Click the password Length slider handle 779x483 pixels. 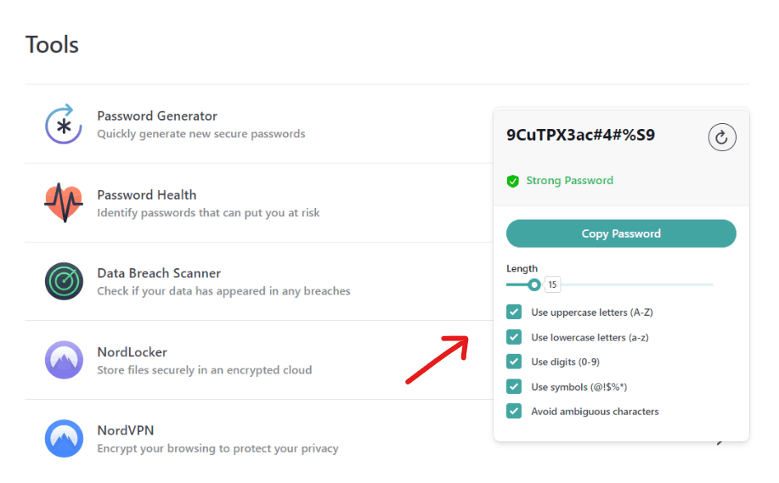(533, 284)
